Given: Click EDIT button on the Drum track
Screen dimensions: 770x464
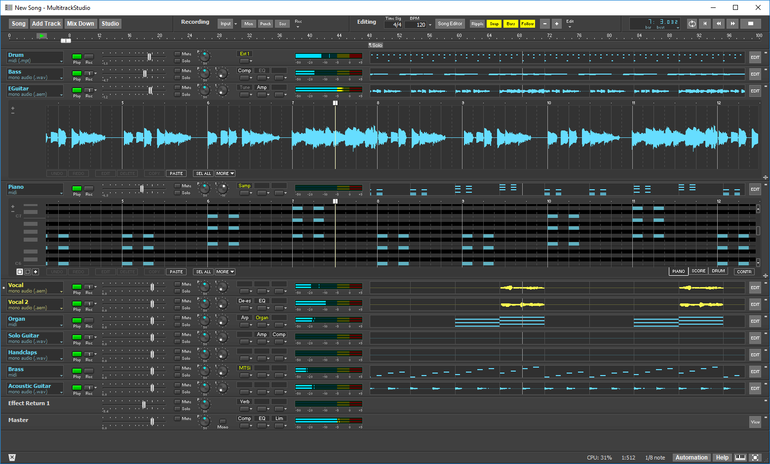Looking at the screenshot, I should (755, 57).
